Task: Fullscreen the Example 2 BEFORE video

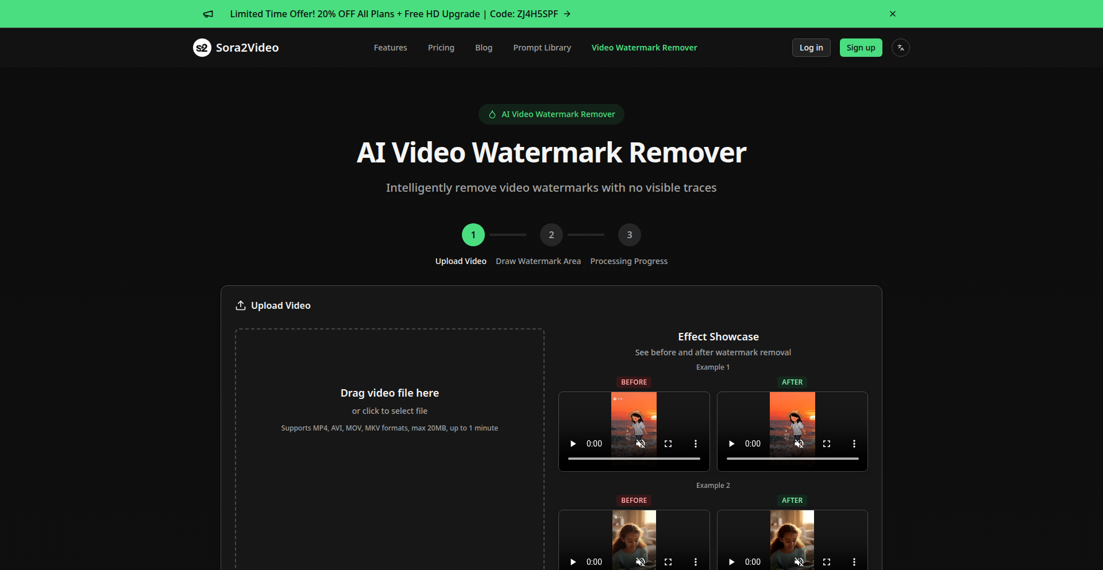Action: click(x=668, y=562)
